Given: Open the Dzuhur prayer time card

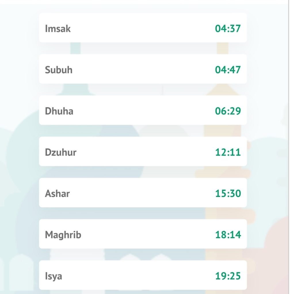Looking at the screenshot, I should pos(143,152).
